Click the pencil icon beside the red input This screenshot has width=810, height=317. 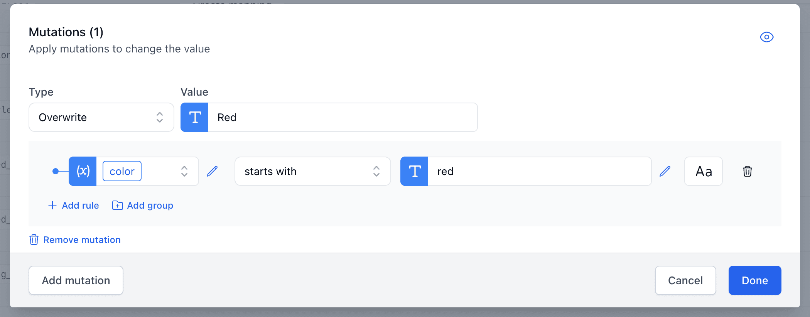pos(665,171)
